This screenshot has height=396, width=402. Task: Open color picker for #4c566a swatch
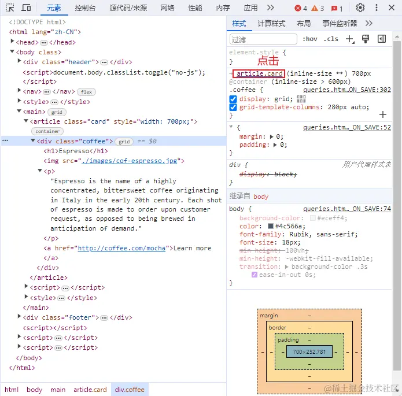click(x=271, y=226)
